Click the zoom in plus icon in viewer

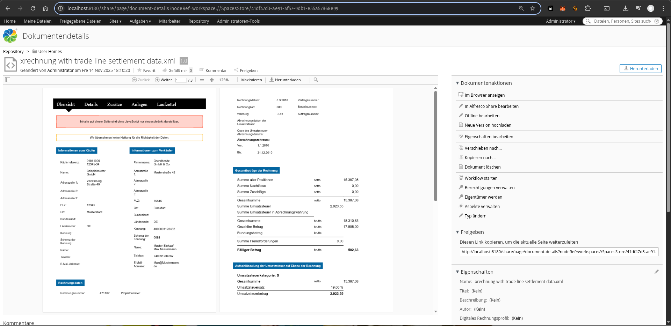212,80
